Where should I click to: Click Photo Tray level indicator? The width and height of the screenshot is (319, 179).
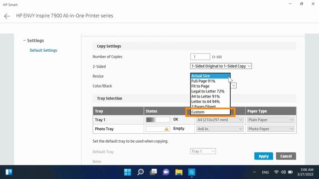pyautogui.click(x=158, y=129)
